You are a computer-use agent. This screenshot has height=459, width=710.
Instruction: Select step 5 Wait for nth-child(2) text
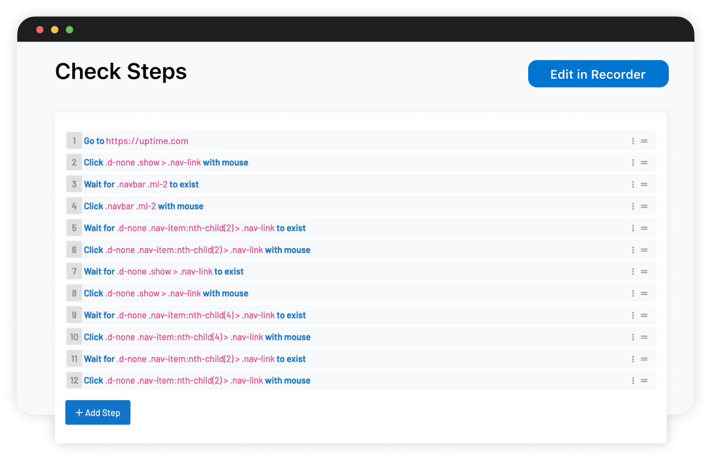click(195, 228)
